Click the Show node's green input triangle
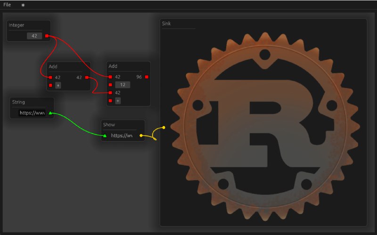Image resolution: width=377 pixels, height=235 pixels. pyautogui.click(x=105, y=136)
